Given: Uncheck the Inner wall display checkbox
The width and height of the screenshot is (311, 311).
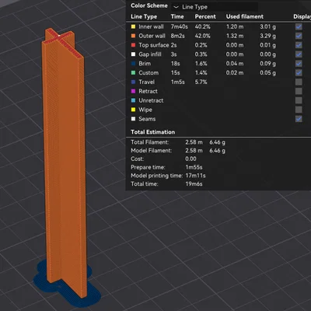Looking at the screenshot, I should [299, 26].
